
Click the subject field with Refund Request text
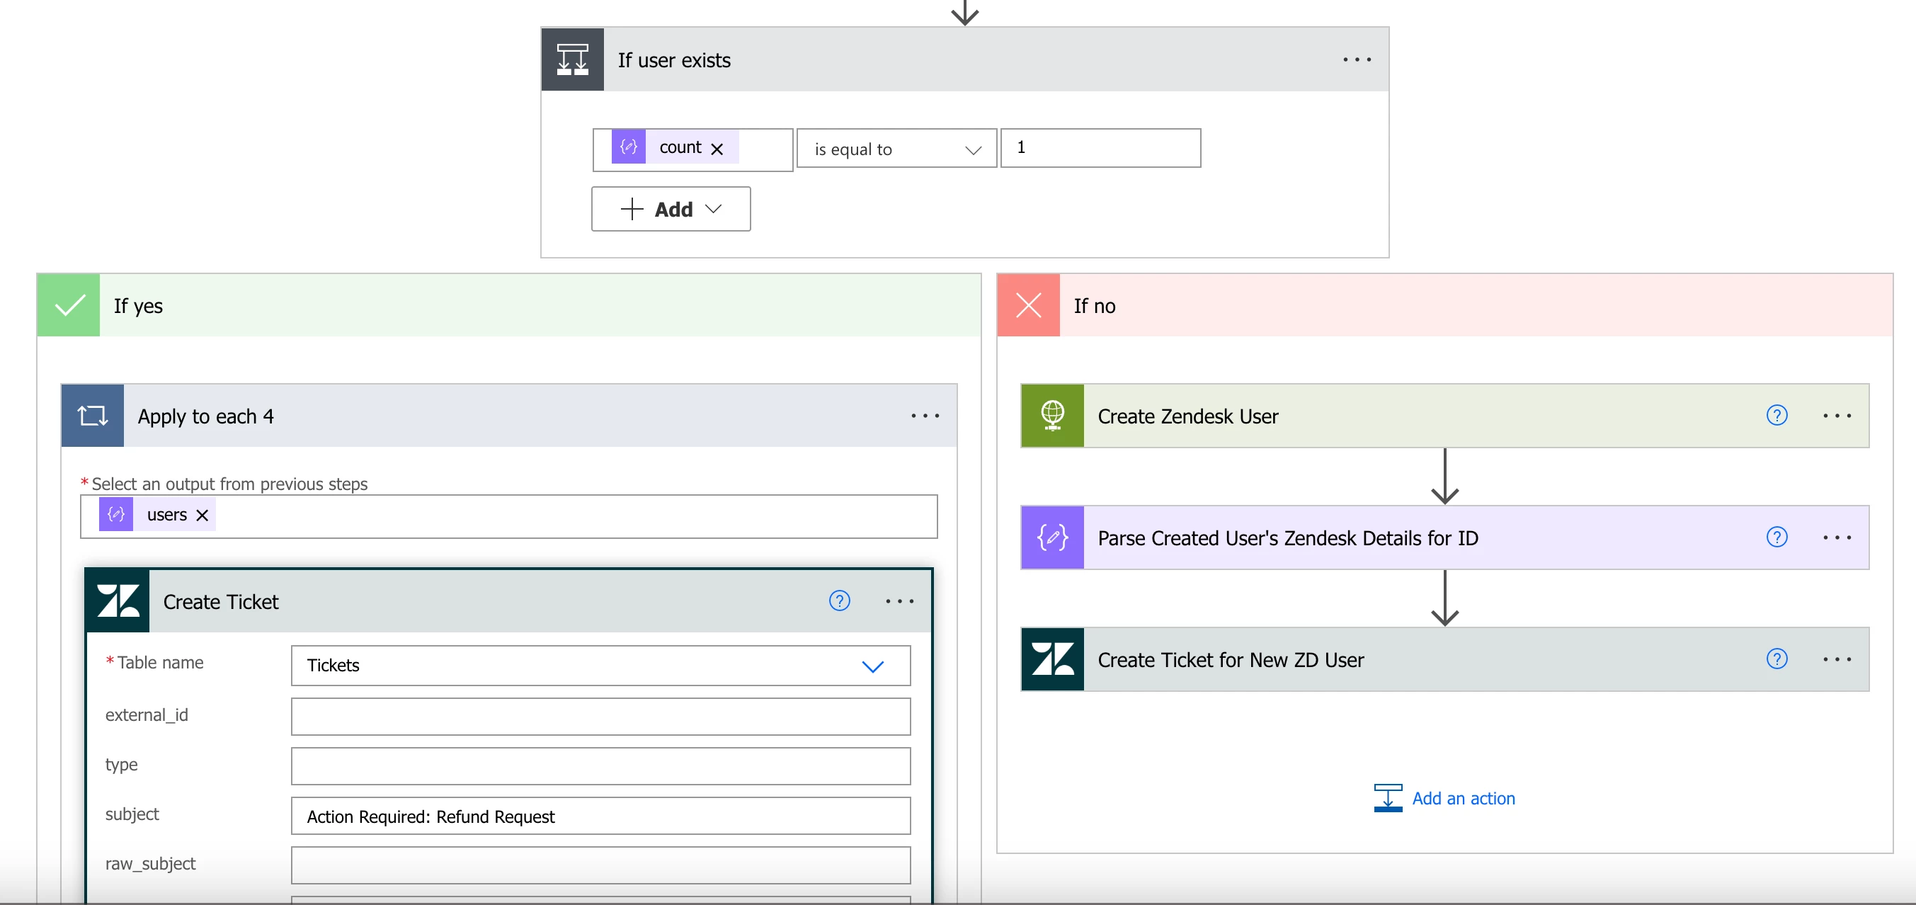click(600, 816)
